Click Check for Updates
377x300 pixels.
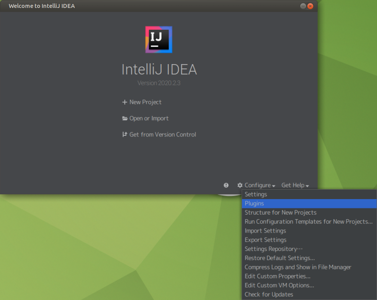pos(269,294)
